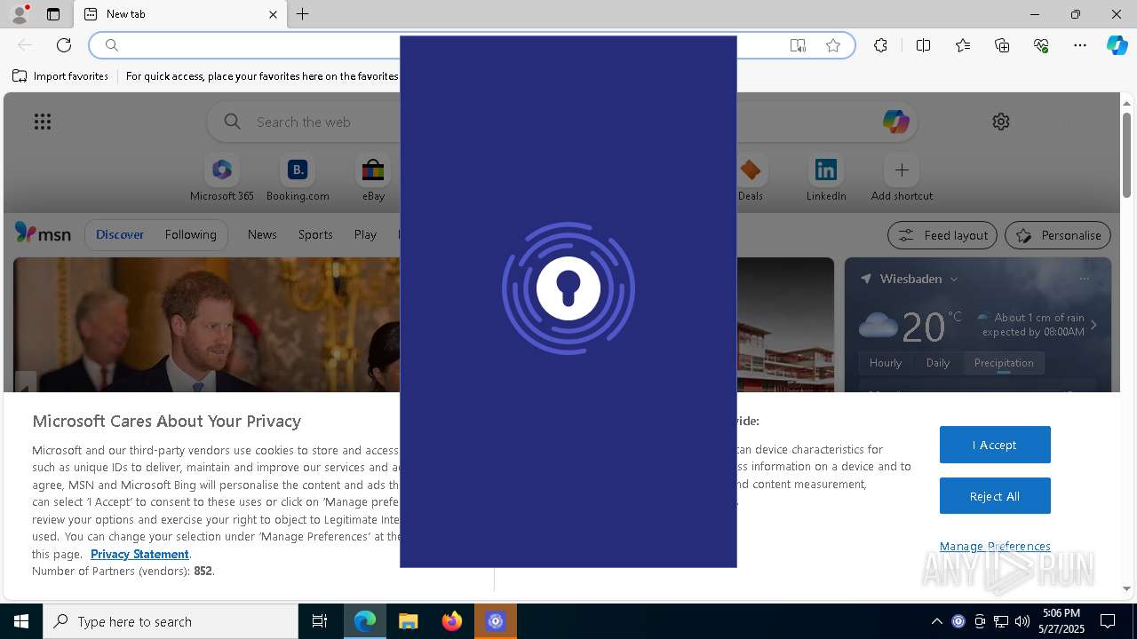Close the New tab tab
This screenshot has height=639, width=1137.
pos(273,14)
